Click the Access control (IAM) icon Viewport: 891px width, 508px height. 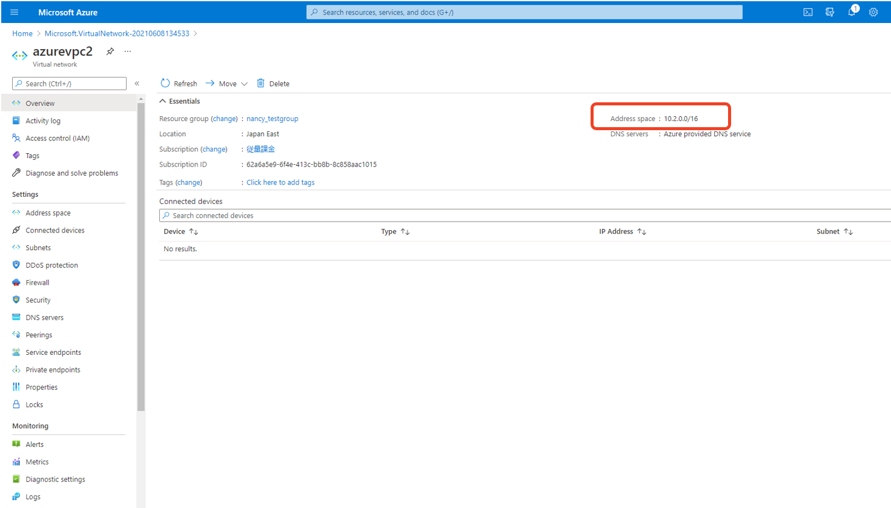(16, 138)
